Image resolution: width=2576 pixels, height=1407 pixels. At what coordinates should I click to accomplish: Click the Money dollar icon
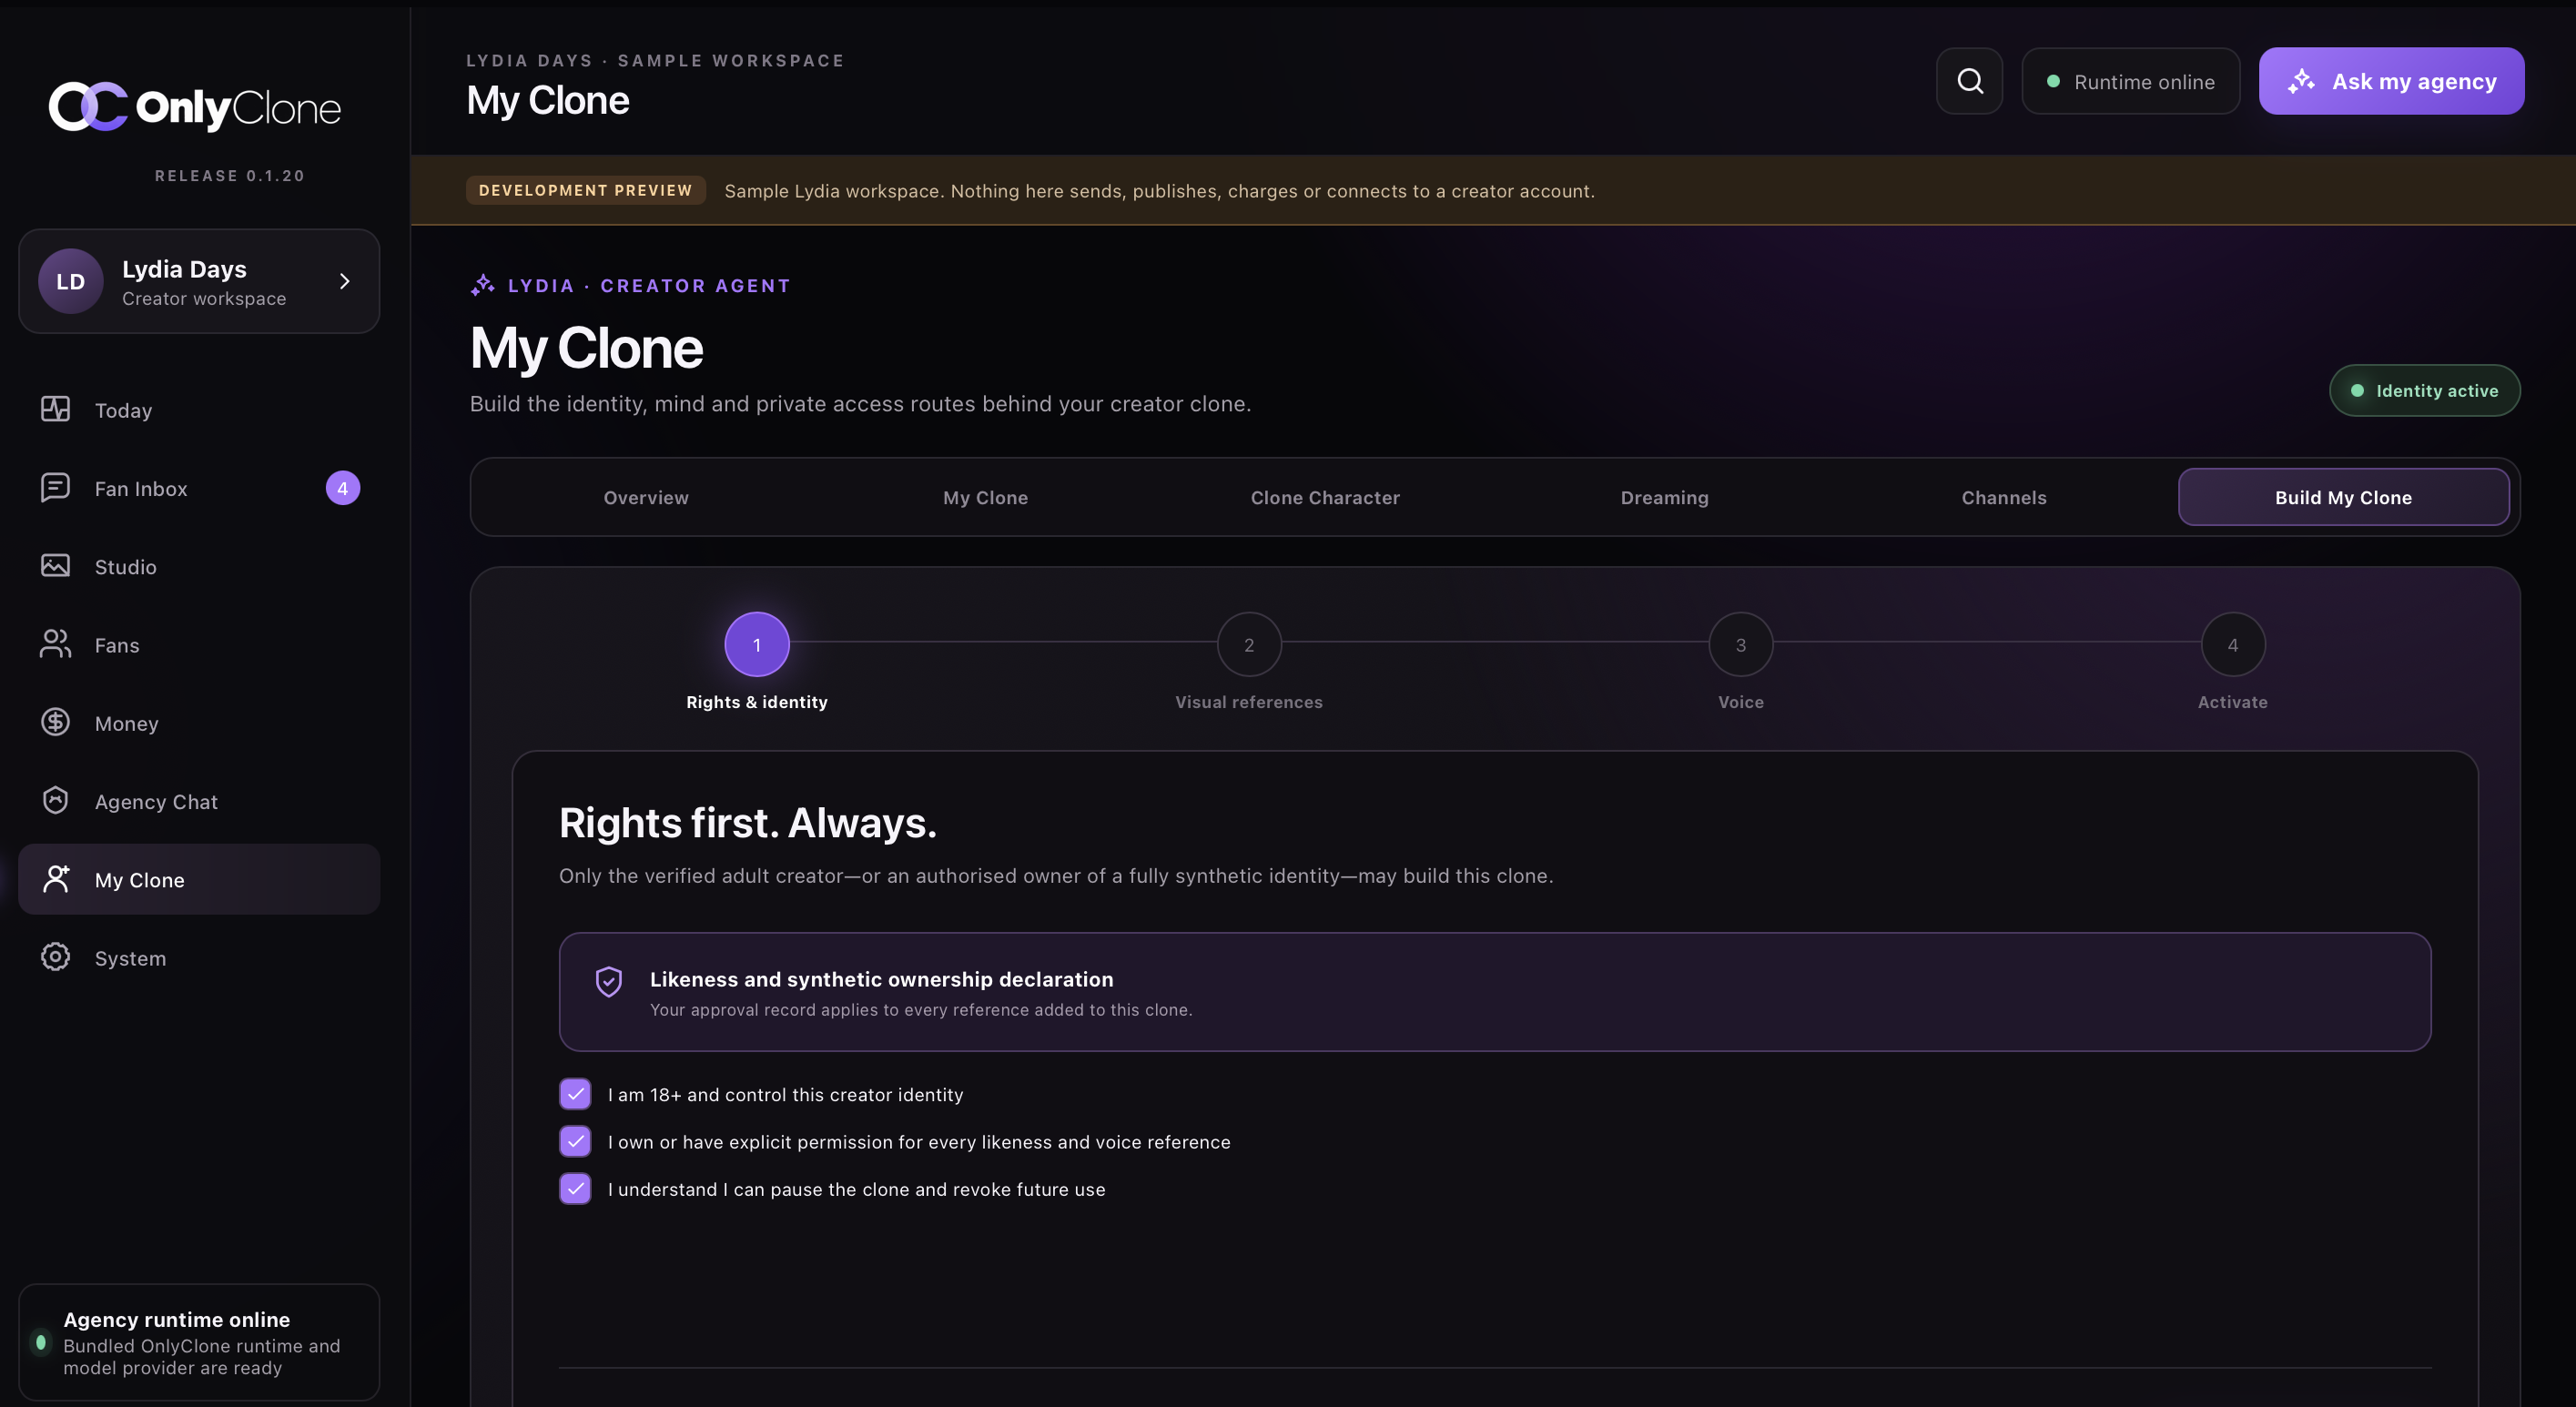(x=55, y=722)
